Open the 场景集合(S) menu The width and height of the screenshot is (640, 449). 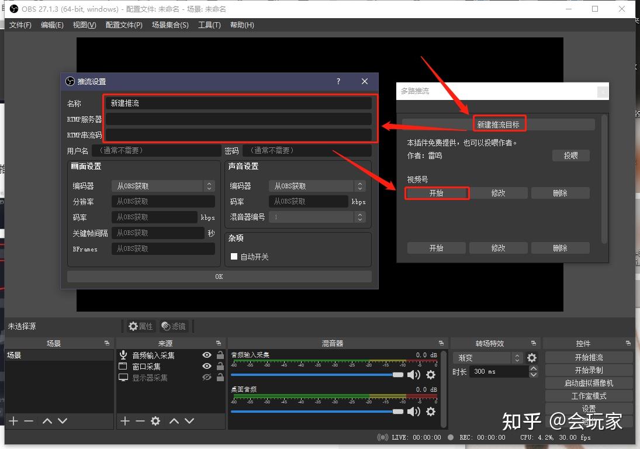tap(170, 25)
